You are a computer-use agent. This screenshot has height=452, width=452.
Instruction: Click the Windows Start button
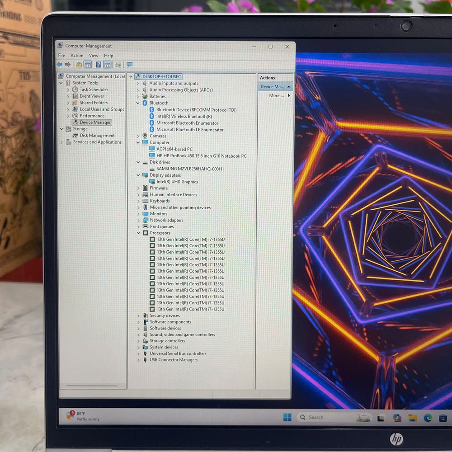click(287, 417)
